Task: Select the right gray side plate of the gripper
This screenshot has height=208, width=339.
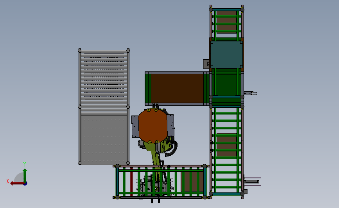Action: pyautogui.click(x=170, y=125)
